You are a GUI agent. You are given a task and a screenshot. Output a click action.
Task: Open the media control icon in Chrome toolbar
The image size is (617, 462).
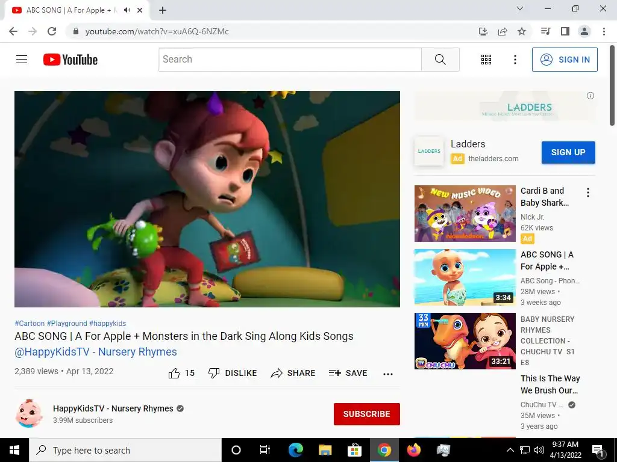tap(546, 31)
